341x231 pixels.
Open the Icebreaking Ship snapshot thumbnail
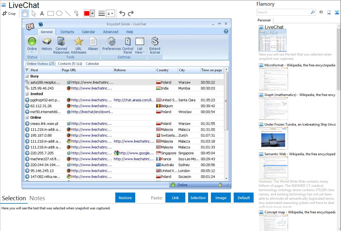[273, 138]
